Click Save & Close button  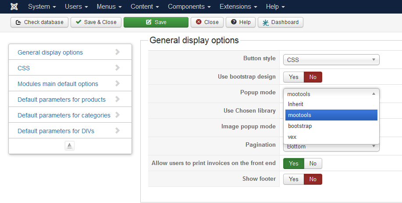tap(96, 22)
